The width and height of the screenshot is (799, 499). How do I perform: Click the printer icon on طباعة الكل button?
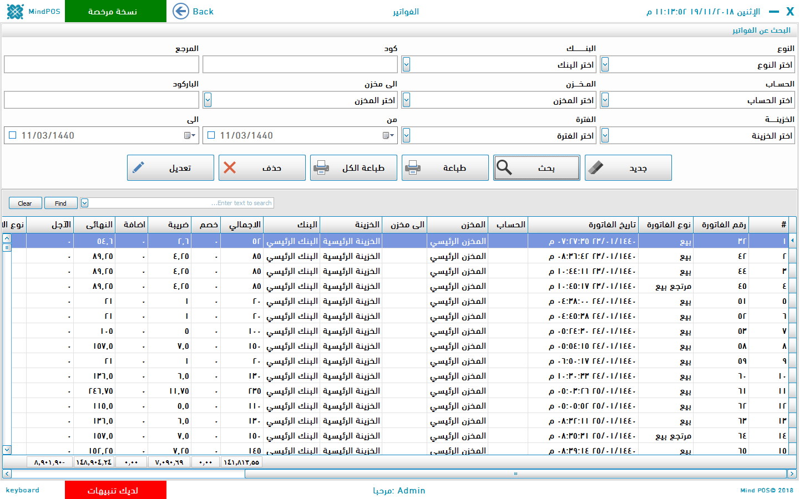(321, 167)
